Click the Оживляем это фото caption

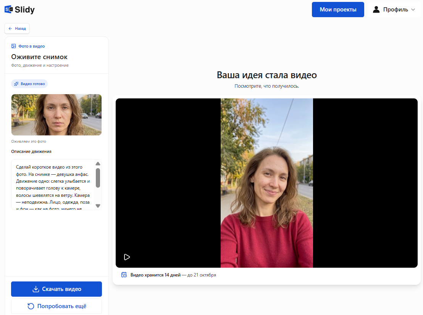(29, 141)
